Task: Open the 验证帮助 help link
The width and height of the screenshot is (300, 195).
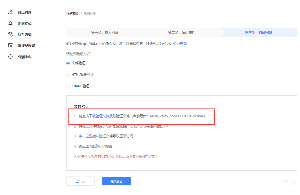Action: pyautogui.click(x=180, y=44)
